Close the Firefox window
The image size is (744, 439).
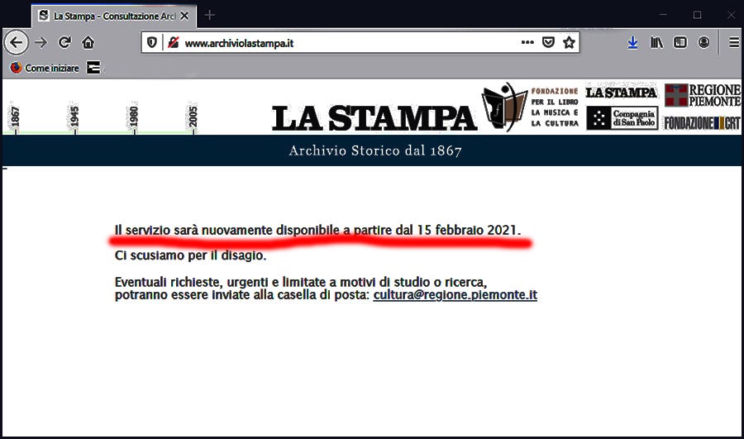pos(732,15)
